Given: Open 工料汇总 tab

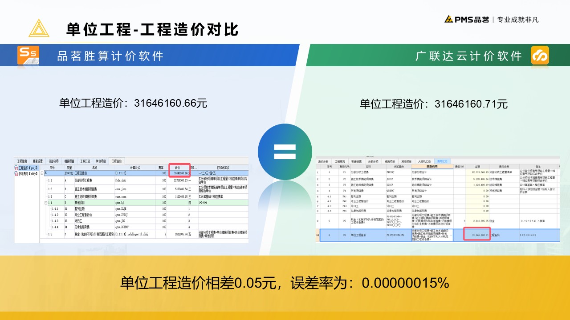Looking at the screenshot, I should (x=85, y=161).
